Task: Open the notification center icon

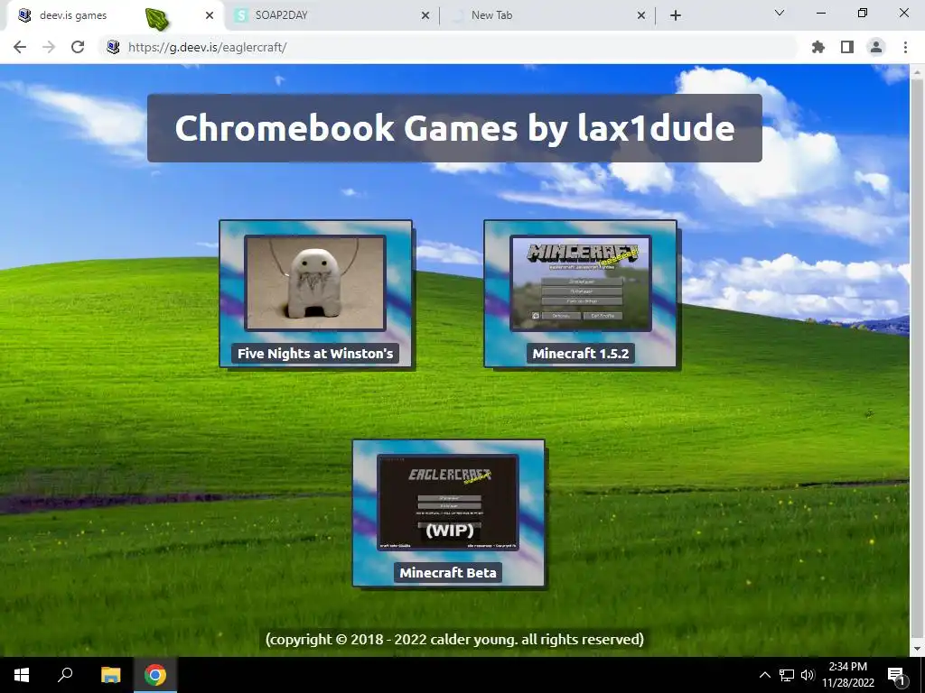Action: point(896,675)
